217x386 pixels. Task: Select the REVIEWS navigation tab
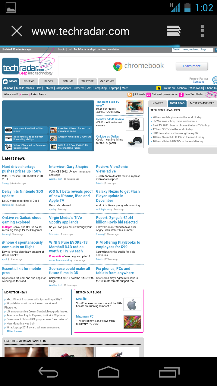(x=29, y=81)
